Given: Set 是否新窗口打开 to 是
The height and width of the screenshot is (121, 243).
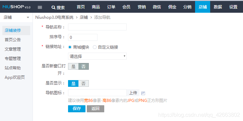Looking at the screenshot, I should point(73,66).
